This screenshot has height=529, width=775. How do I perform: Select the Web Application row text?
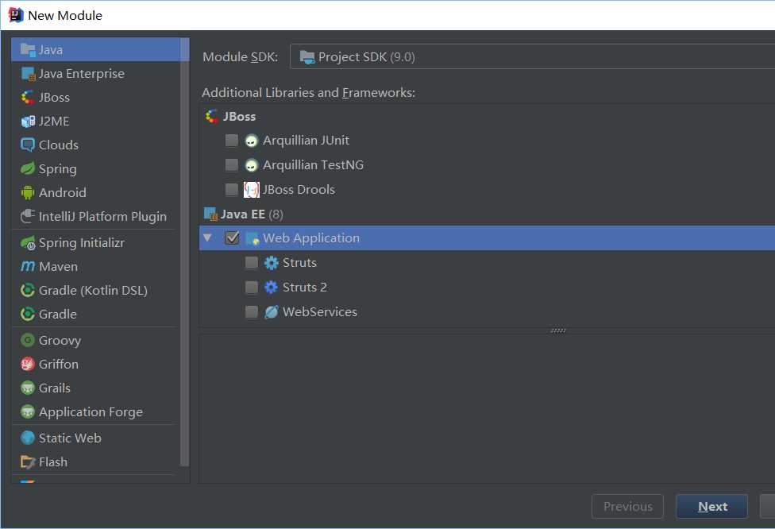[x=311, y=237]
